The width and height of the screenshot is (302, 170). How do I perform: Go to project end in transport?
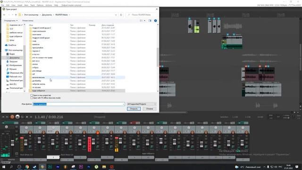click(7, 117)
